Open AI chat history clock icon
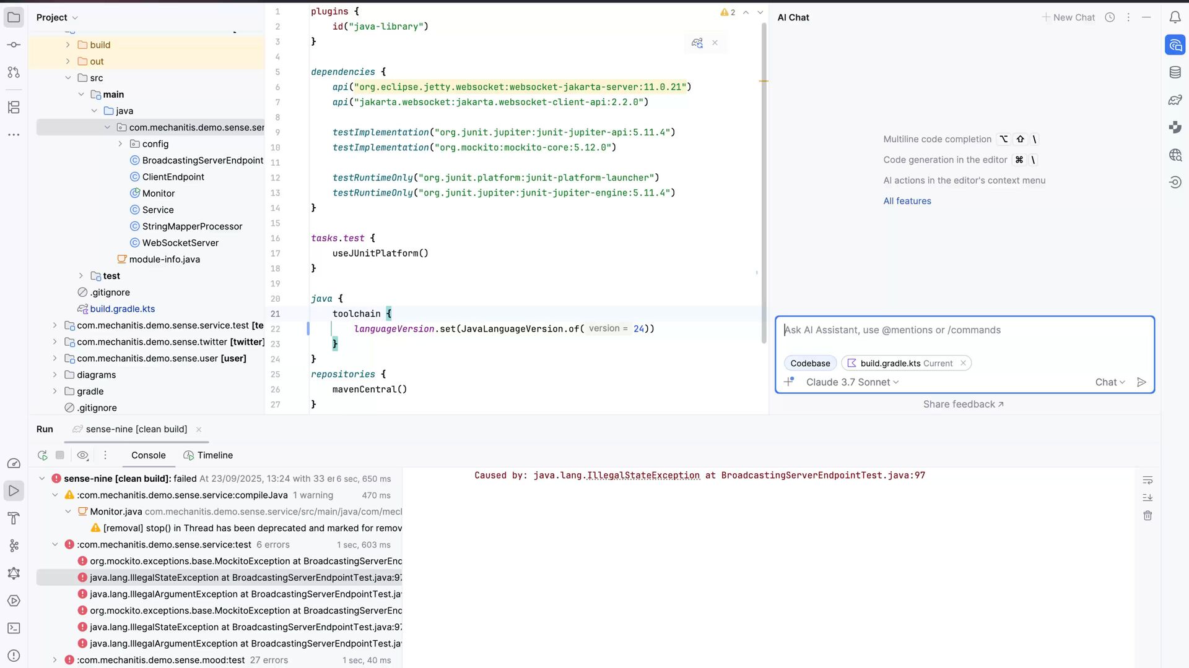Viewport: 1189px width, 668px height. 1110,17
